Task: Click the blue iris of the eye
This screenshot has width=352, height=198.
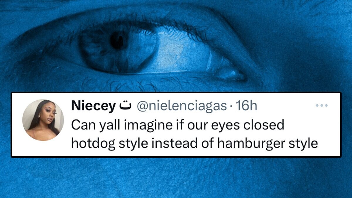Action: [x=117, y=47]
